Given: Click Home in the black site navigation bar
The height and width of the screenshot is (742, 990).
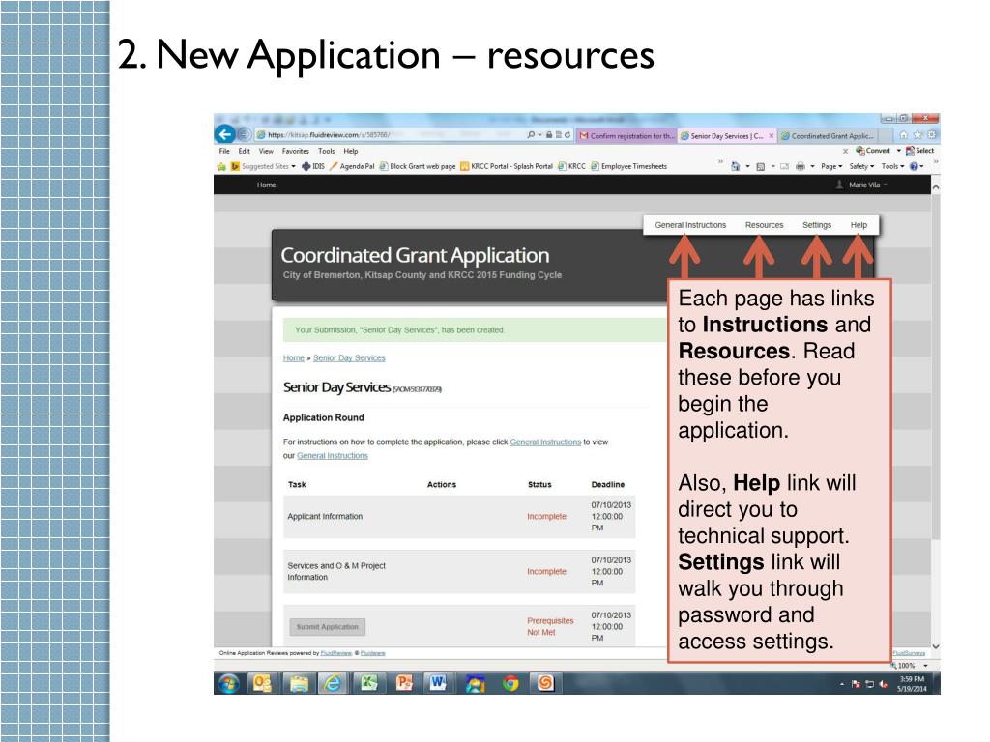Looking at the screenshot, I should click(267, 185).
